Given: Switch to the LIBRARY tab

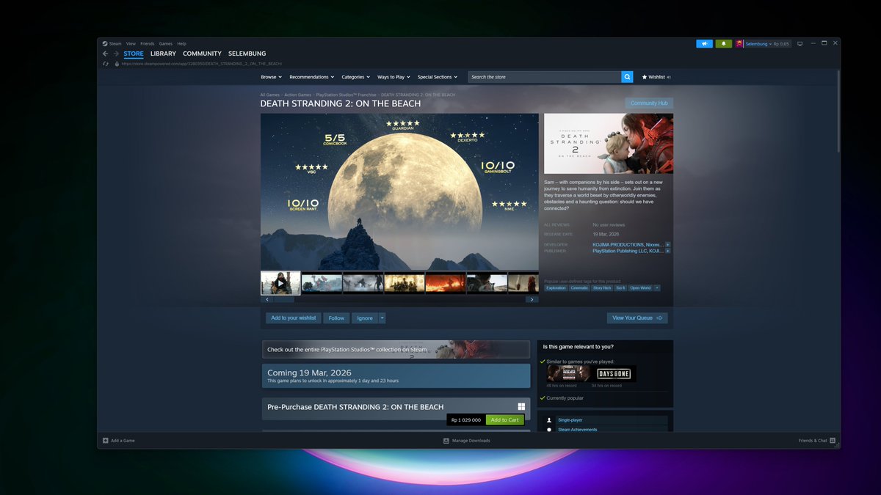Looking at the screenshot, I should tap(163, 54).
